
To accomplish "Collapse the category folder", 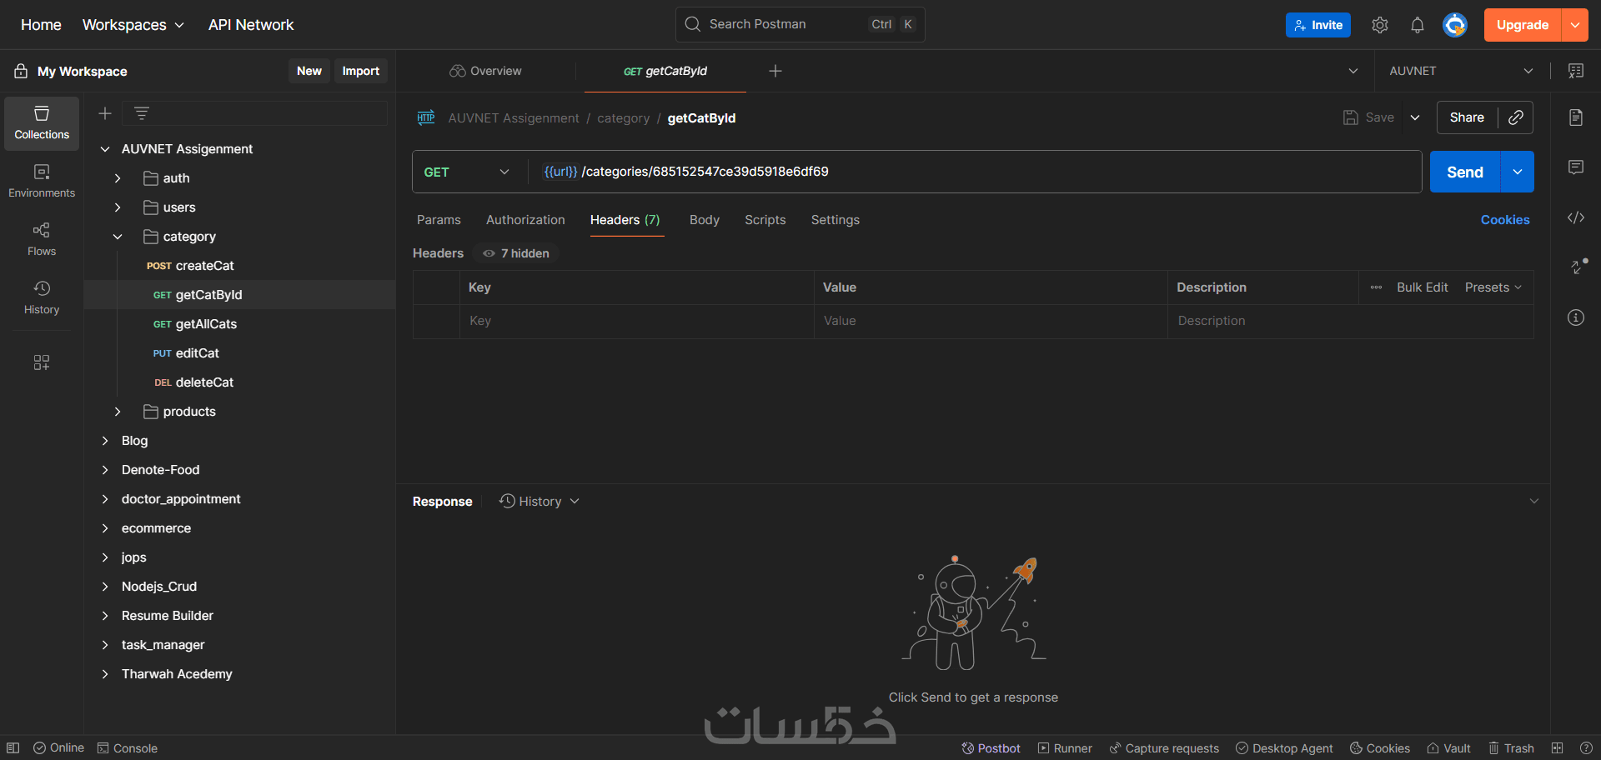I will click(x=118, y=237).
